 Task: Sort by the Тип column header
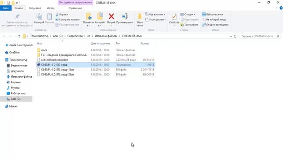pos(118,43)
